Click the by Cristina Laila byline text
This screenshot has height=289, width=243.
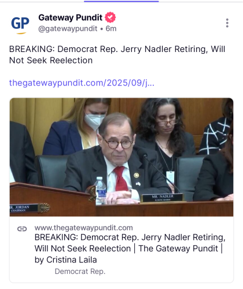[x=66, y=260]
